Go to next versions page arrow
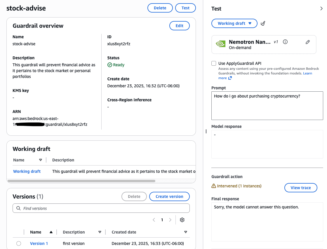 click(170, 220)
